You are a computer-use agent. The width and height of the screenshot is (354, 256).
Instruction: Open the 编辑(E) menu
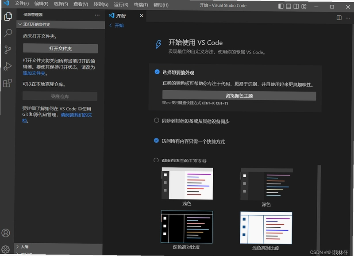coord(41,4)
